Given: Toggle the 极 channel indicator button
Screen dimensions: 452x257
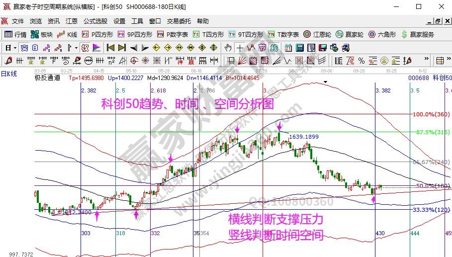Looking at the screenshot, I should (x=85, y=48).
